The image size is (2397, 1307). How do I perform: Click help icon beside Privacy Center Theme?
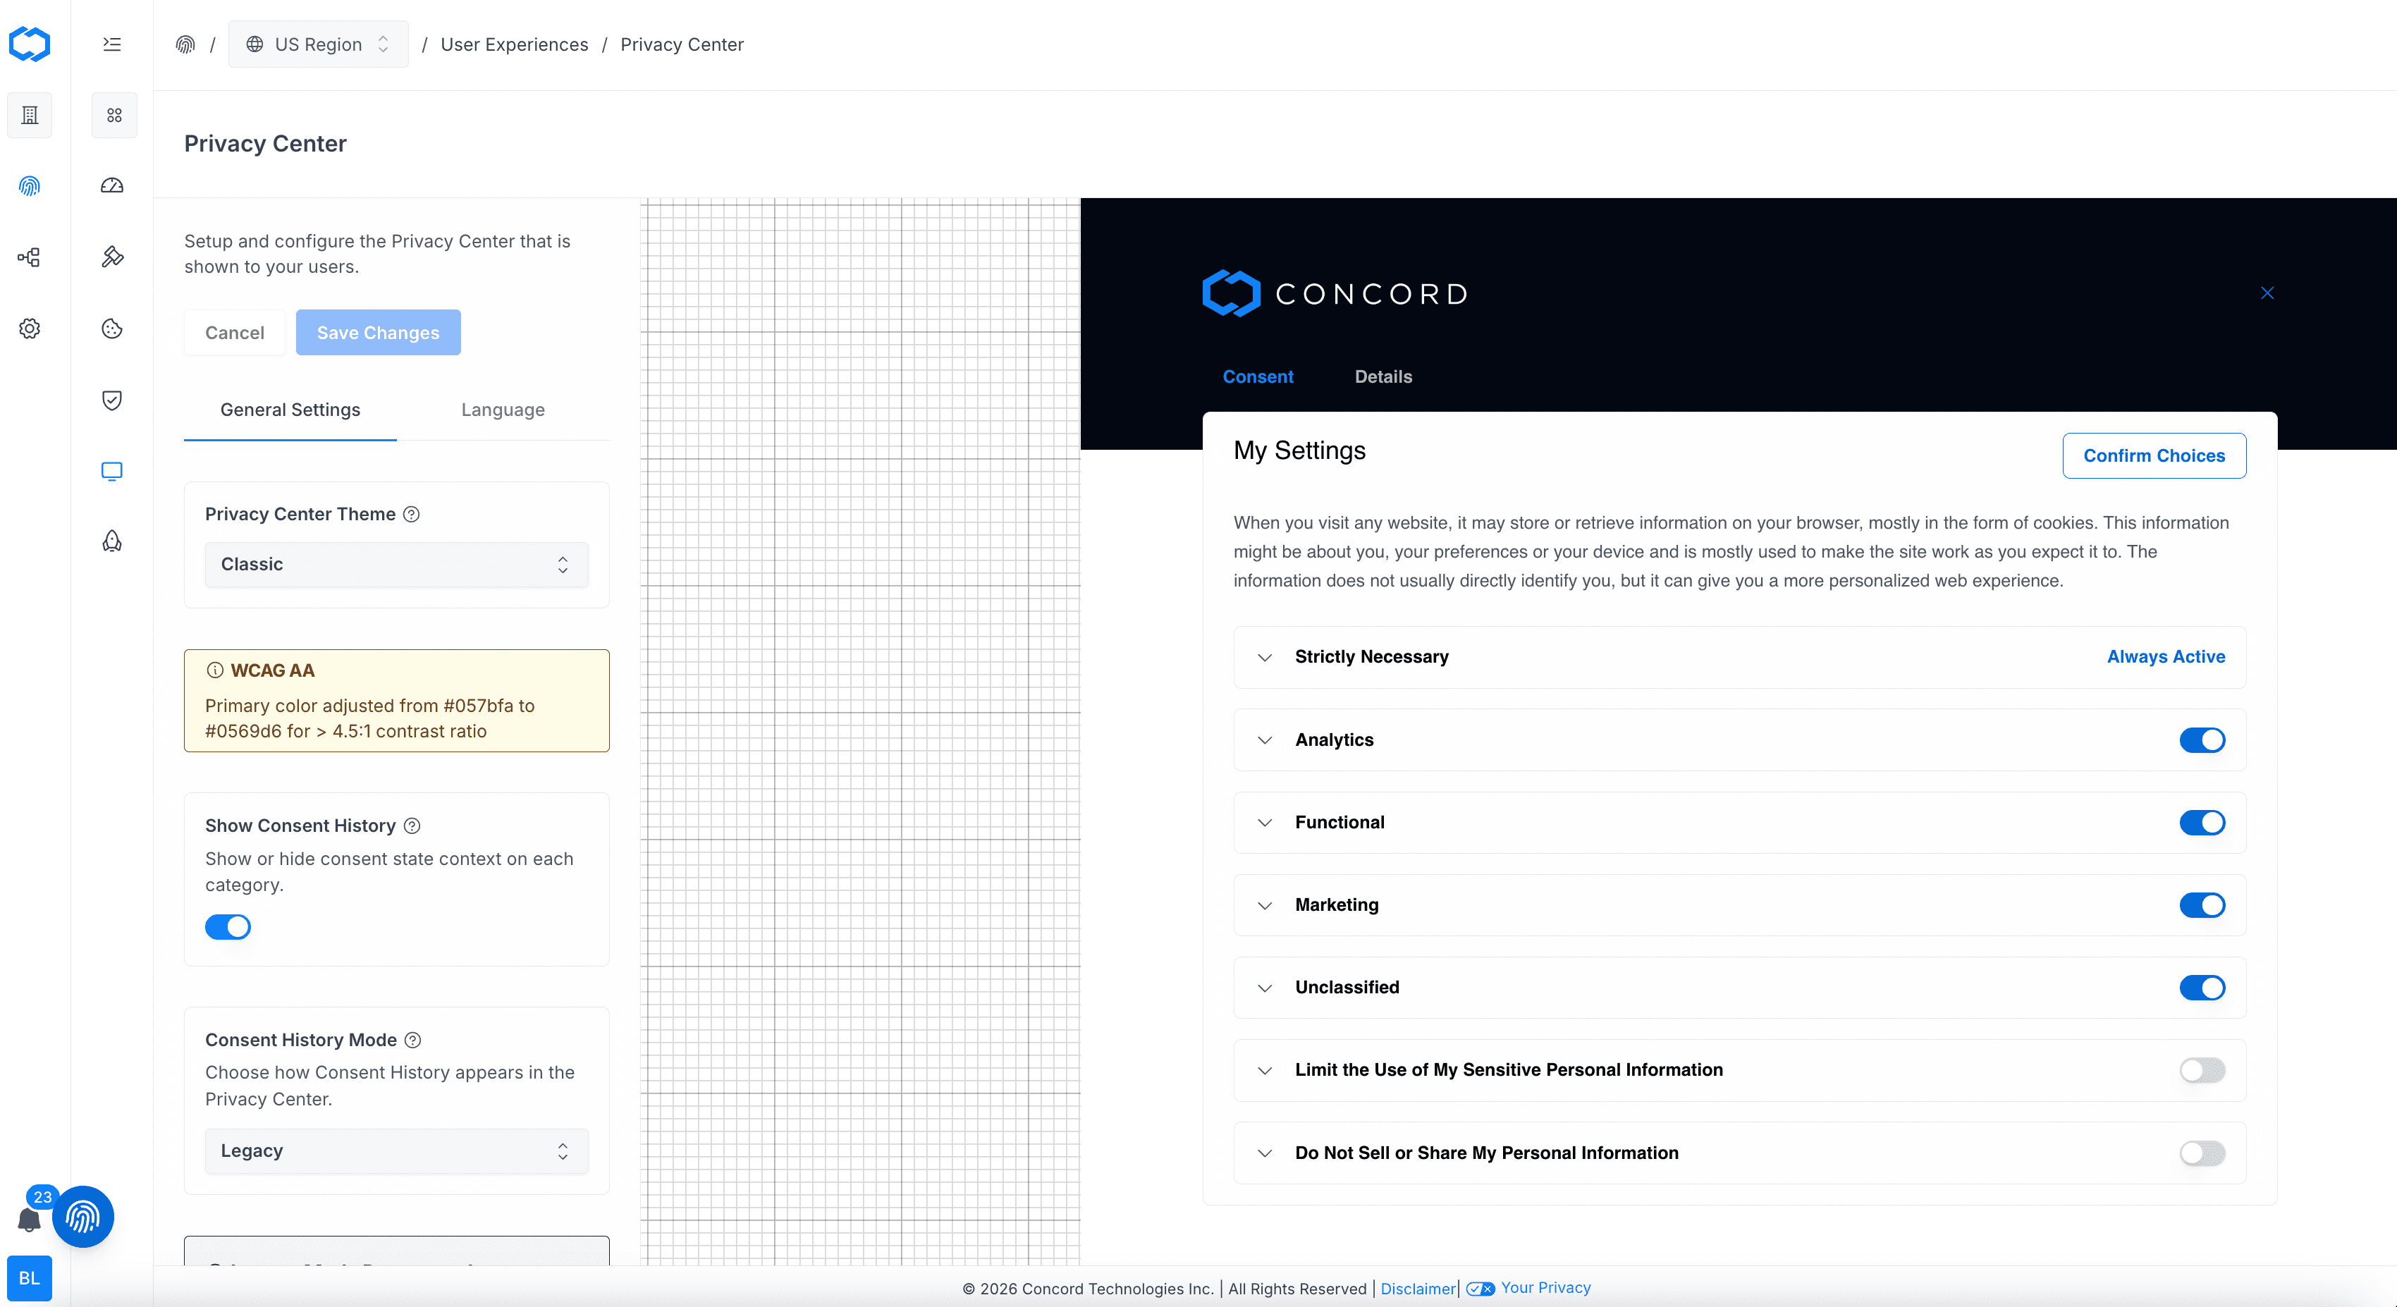pos(411,513)
